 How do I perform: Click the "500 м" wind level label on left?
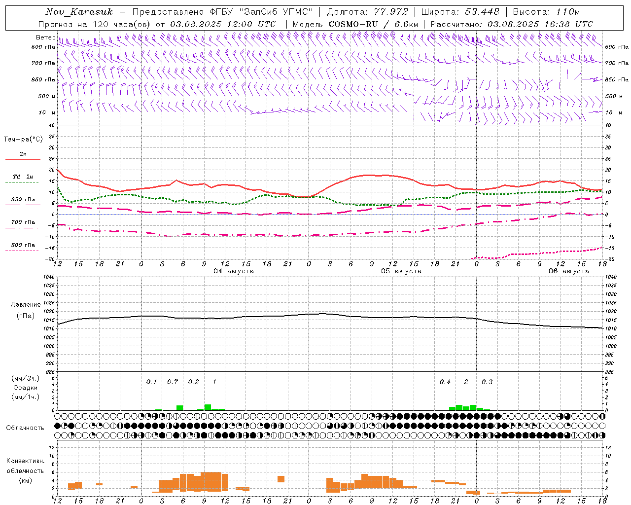[47, 96]
